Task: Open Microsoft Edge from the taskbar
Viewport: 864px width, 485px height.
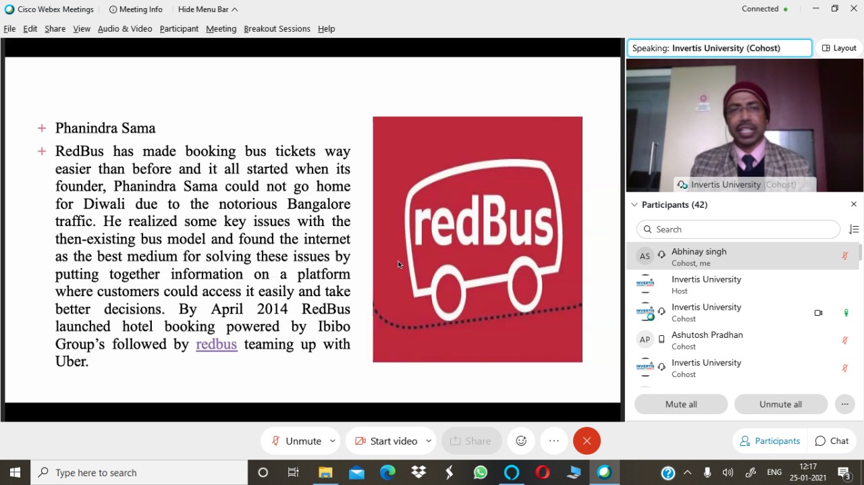Action: [x=387, y=472]
